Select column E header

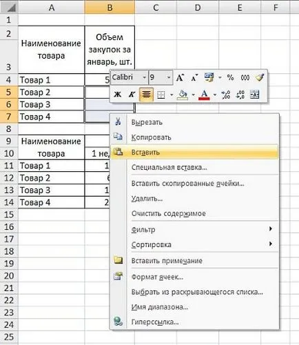click(x=240, y=8)
